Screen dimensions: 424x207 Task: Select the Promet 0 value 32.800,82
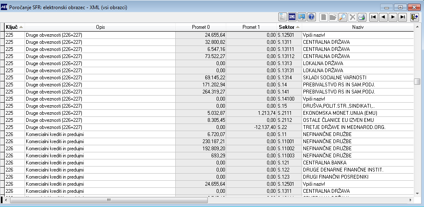201,42
